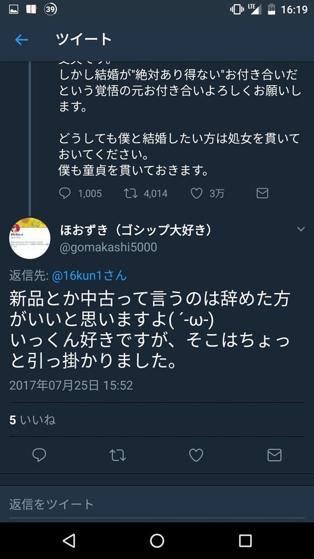This screenshot has height=559, width=314.
Task: View the 5 いいね likes list
Action: pyautogui.click(x=33, y=420)
